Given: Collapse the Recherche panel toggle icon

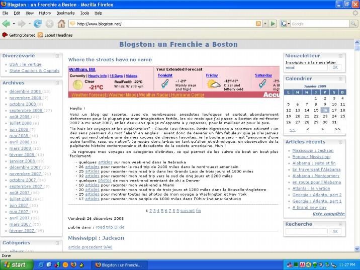Looking at the screenshot, I should click(341, 224).
